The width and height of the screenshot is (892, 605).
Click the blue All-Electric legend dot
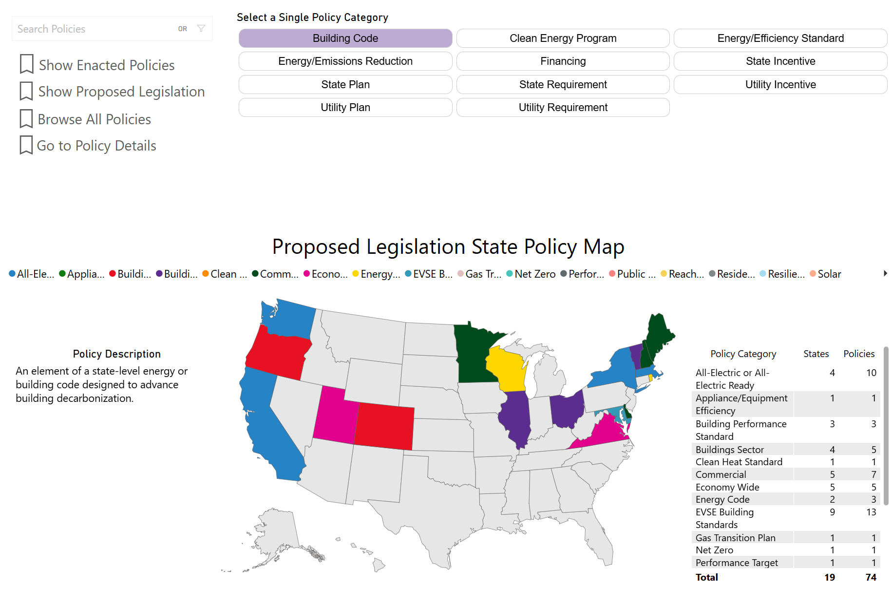12,274
